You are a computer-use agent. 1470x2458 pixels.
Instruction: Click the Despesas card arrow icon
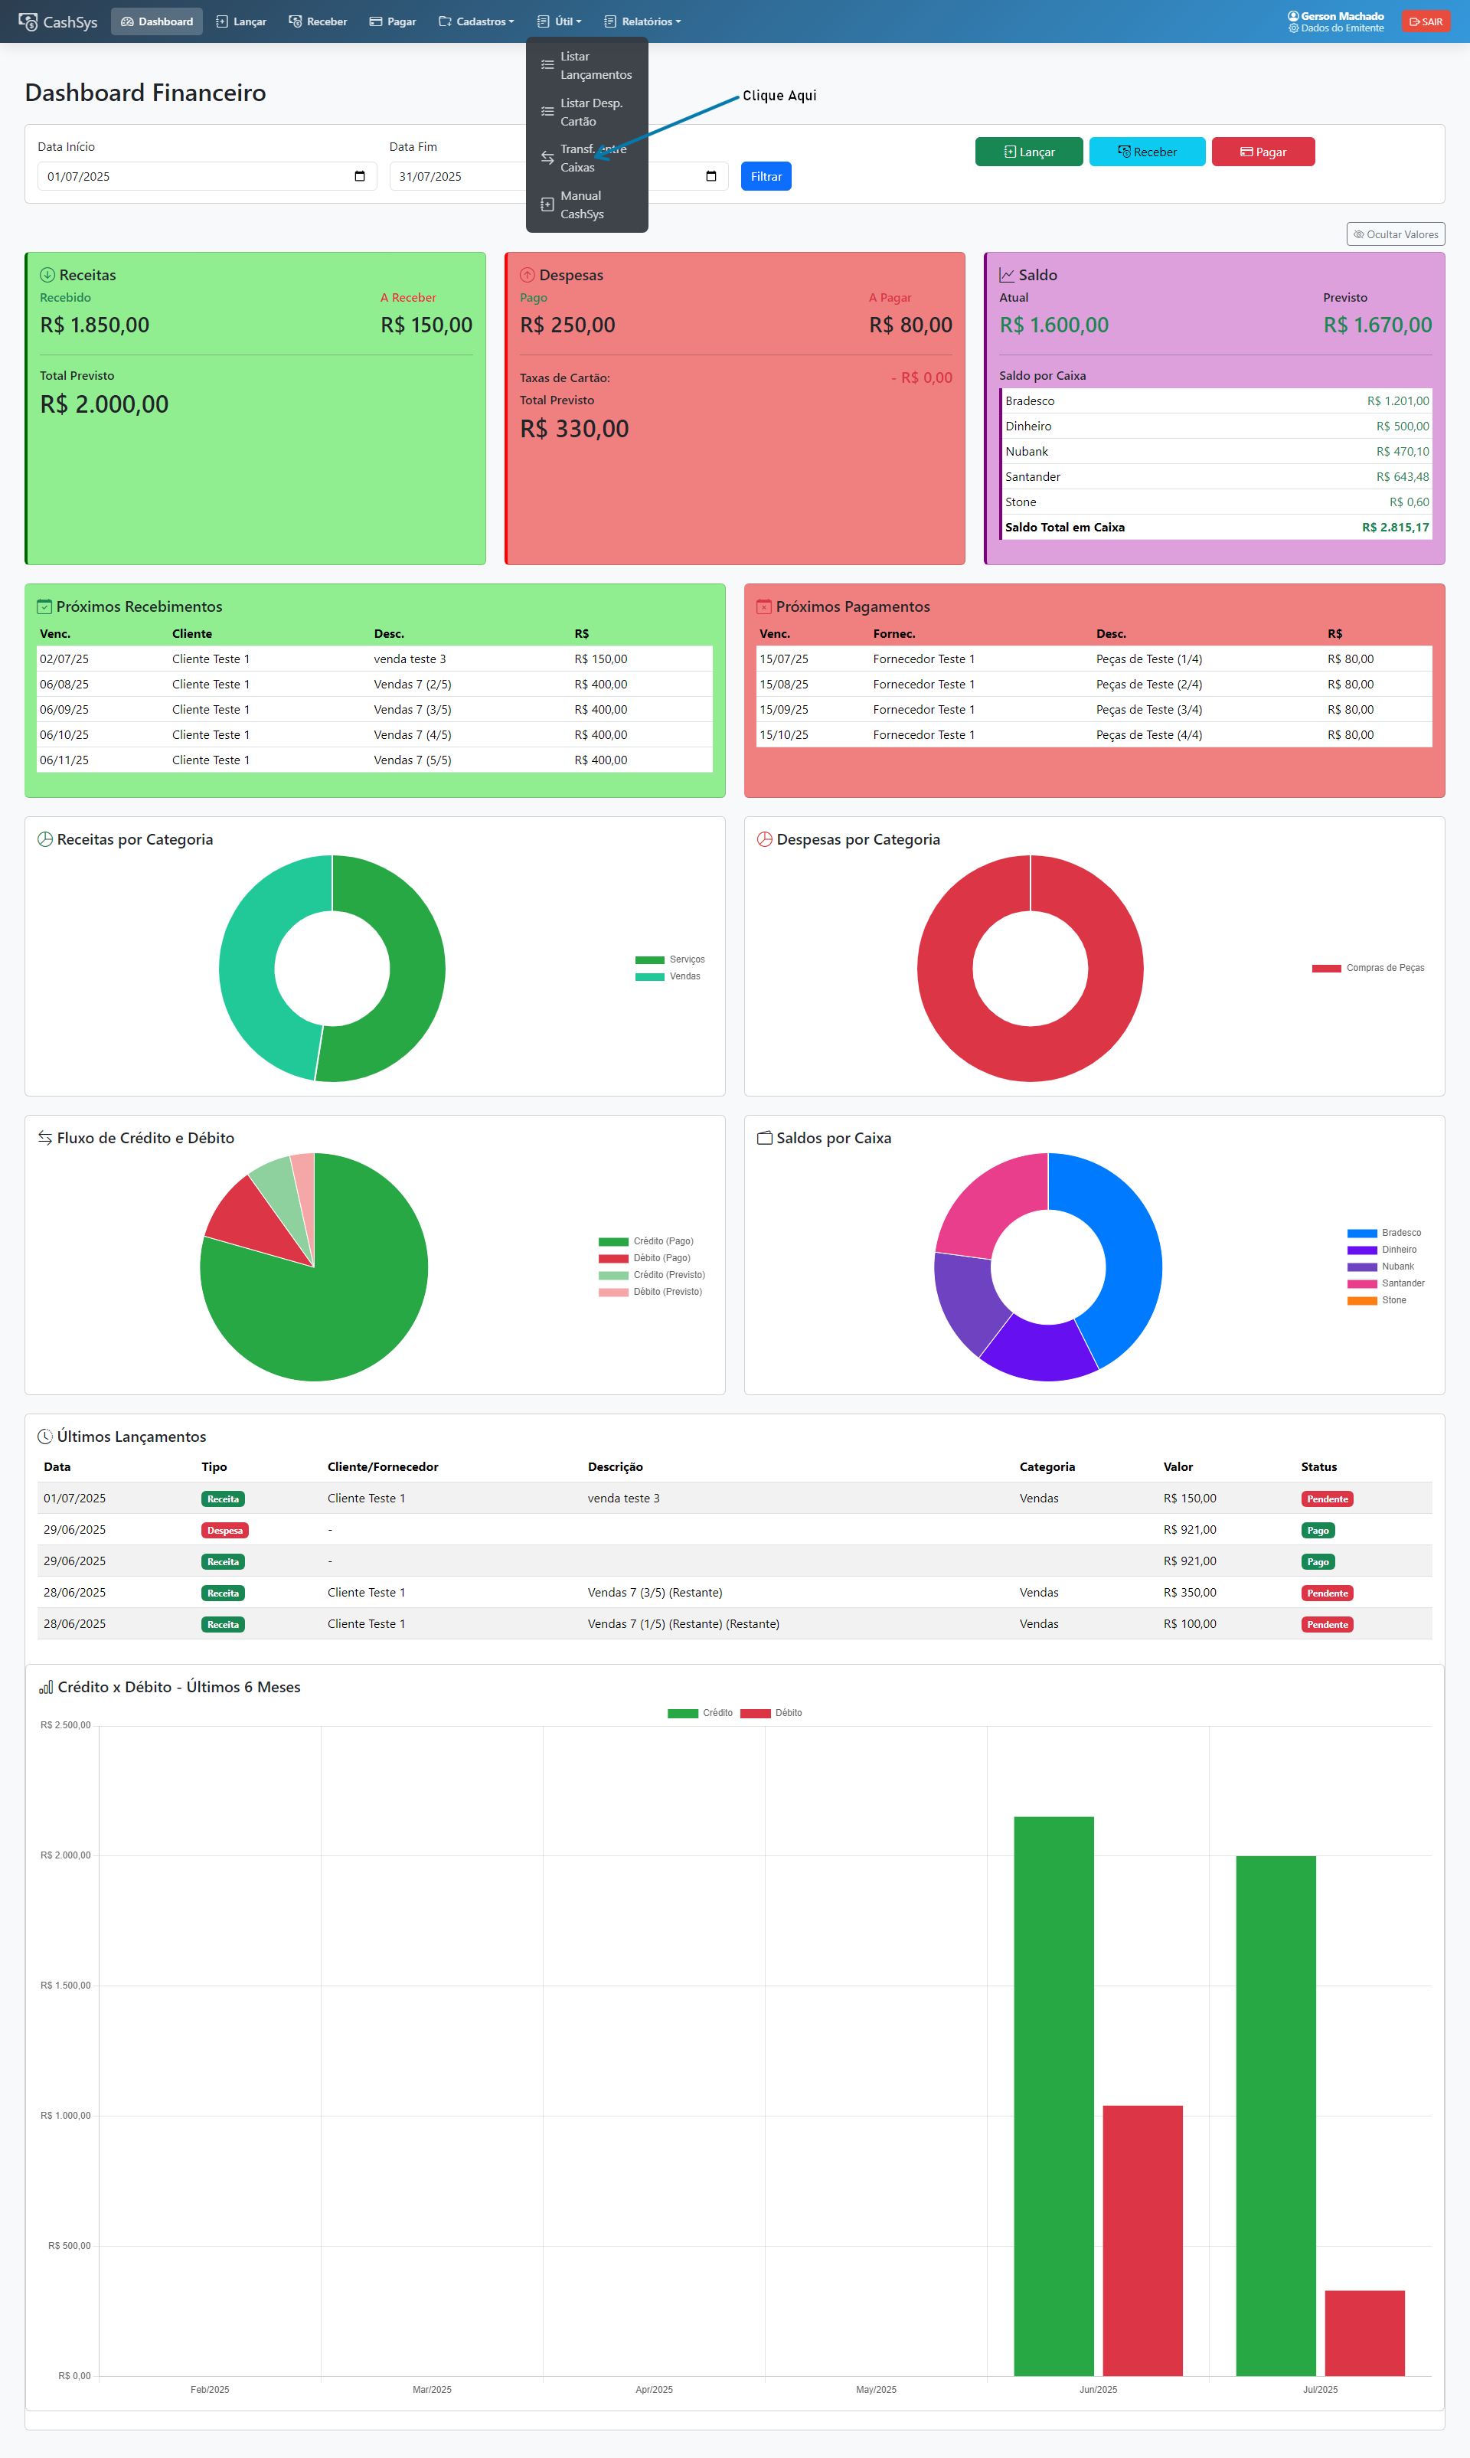click(527, 274)
